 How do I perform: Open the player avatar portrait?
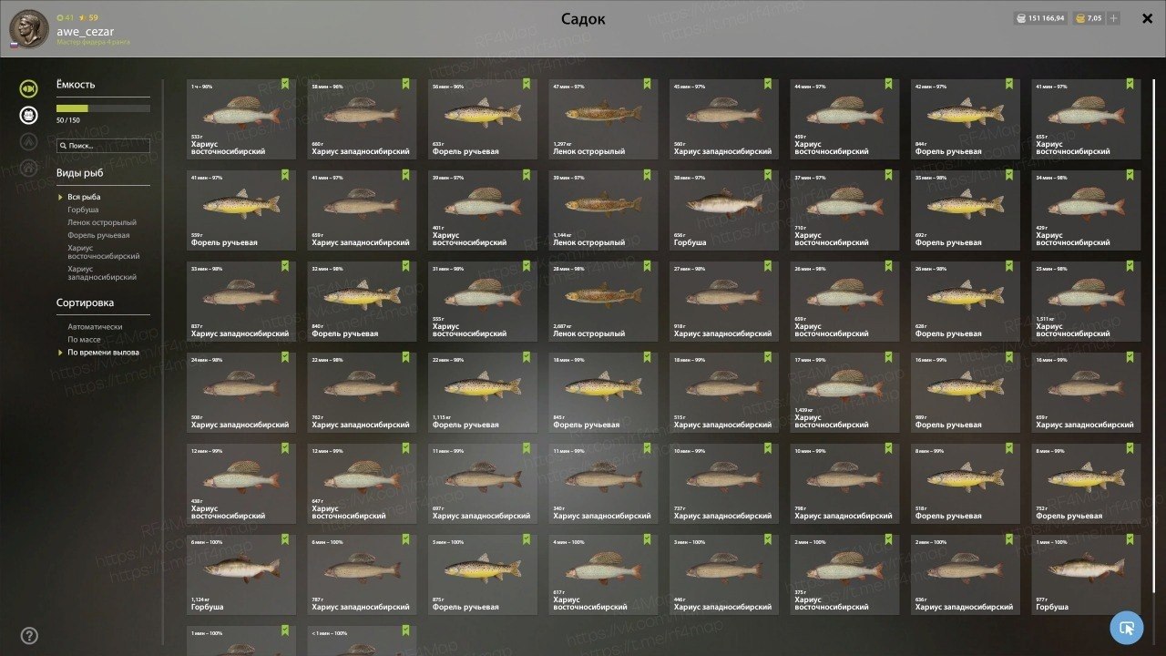coord(29,30)
